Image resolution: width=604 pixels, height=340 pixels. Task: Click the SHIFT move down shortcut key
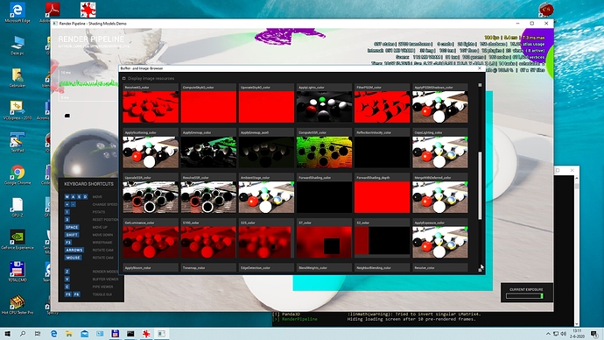[x=72, y=235]
